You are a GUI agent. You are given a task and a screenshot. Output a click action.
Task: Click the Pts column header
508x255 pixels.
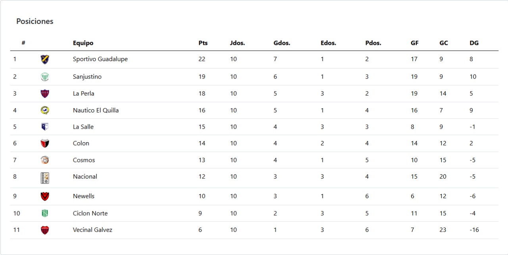tap(203, 43)
